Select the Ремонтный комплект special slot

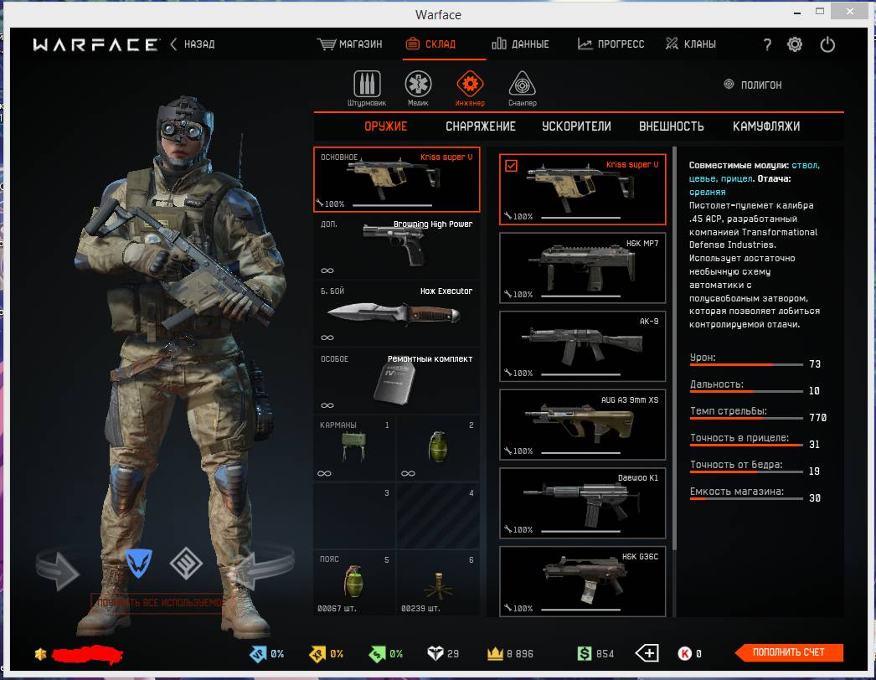[397, 382]
